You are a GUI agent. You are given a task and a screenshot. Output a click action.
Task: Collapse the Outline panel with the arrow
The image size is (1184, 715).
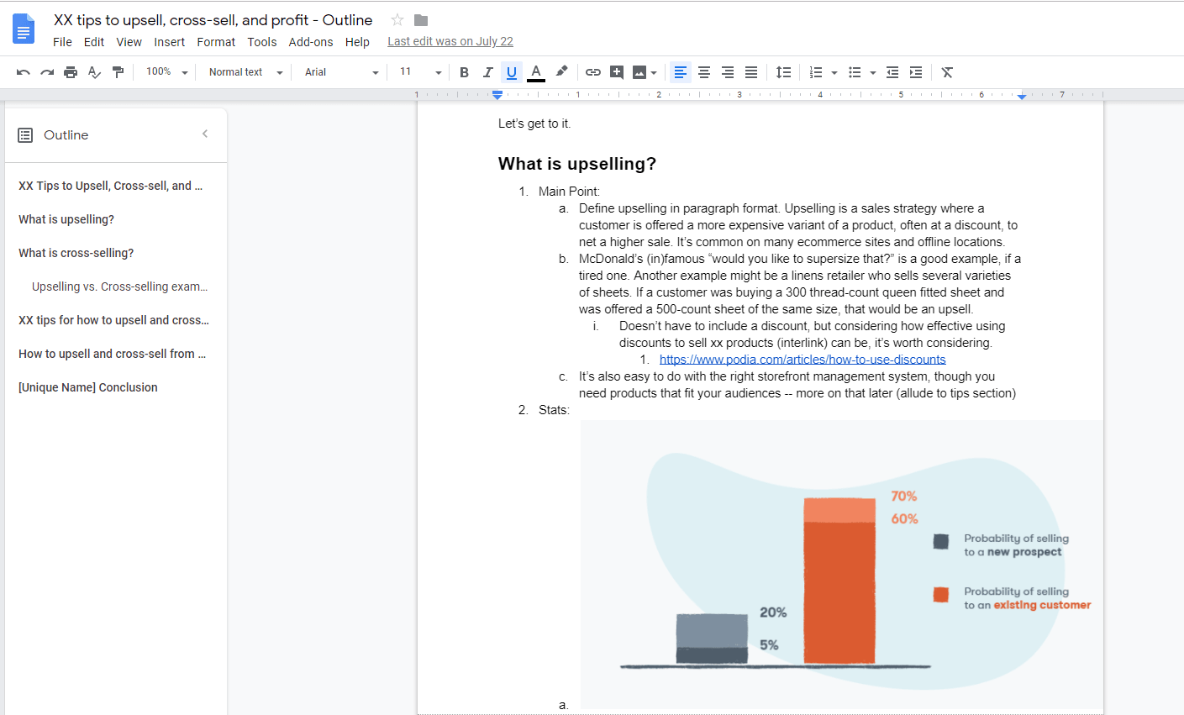[x=205, y=134]
